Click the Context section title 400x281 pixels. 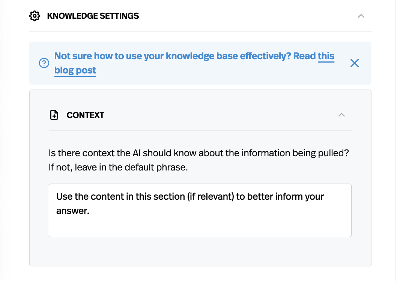point(85,115)
